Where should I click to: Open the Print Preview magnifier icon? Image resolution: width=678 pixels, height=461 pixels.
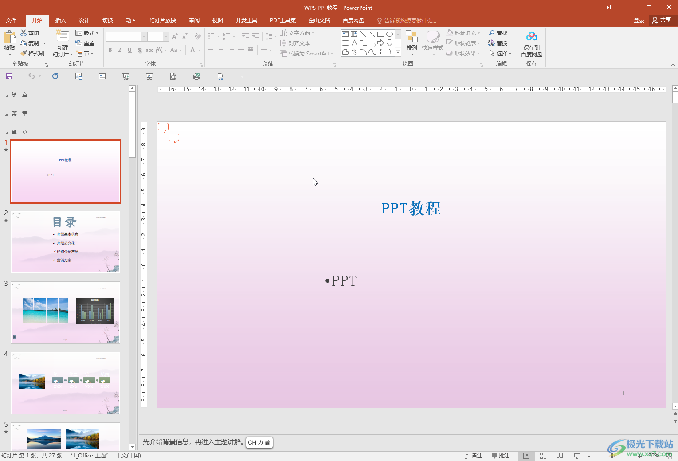(173, 76)
